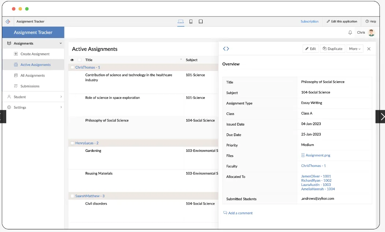
Task: Click the andrews@zylker.com submitted student value
Action: [x=318, y=199]
